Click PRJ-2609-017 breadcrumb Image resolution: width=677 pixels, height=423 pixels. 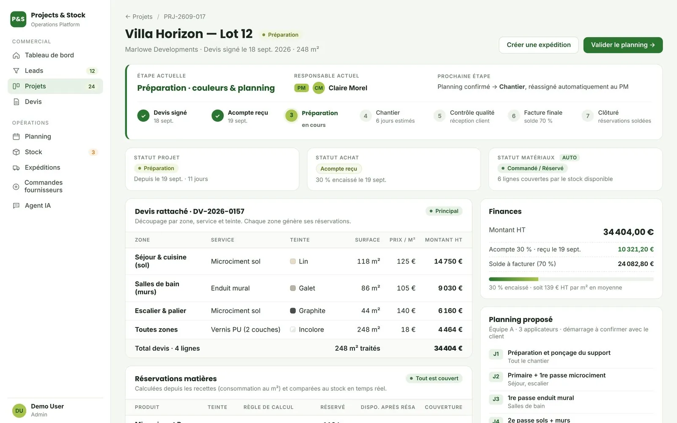click(x=184, y=16)
